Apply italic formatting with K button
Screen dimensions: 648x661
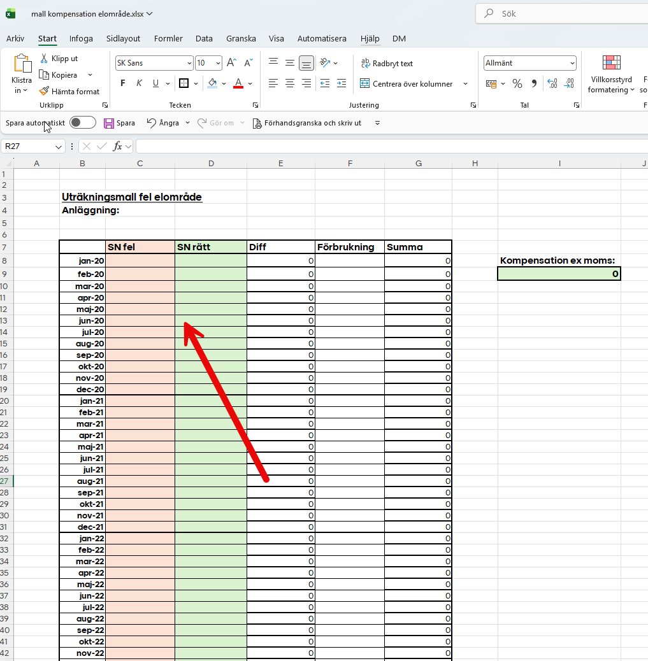(139, 83)
